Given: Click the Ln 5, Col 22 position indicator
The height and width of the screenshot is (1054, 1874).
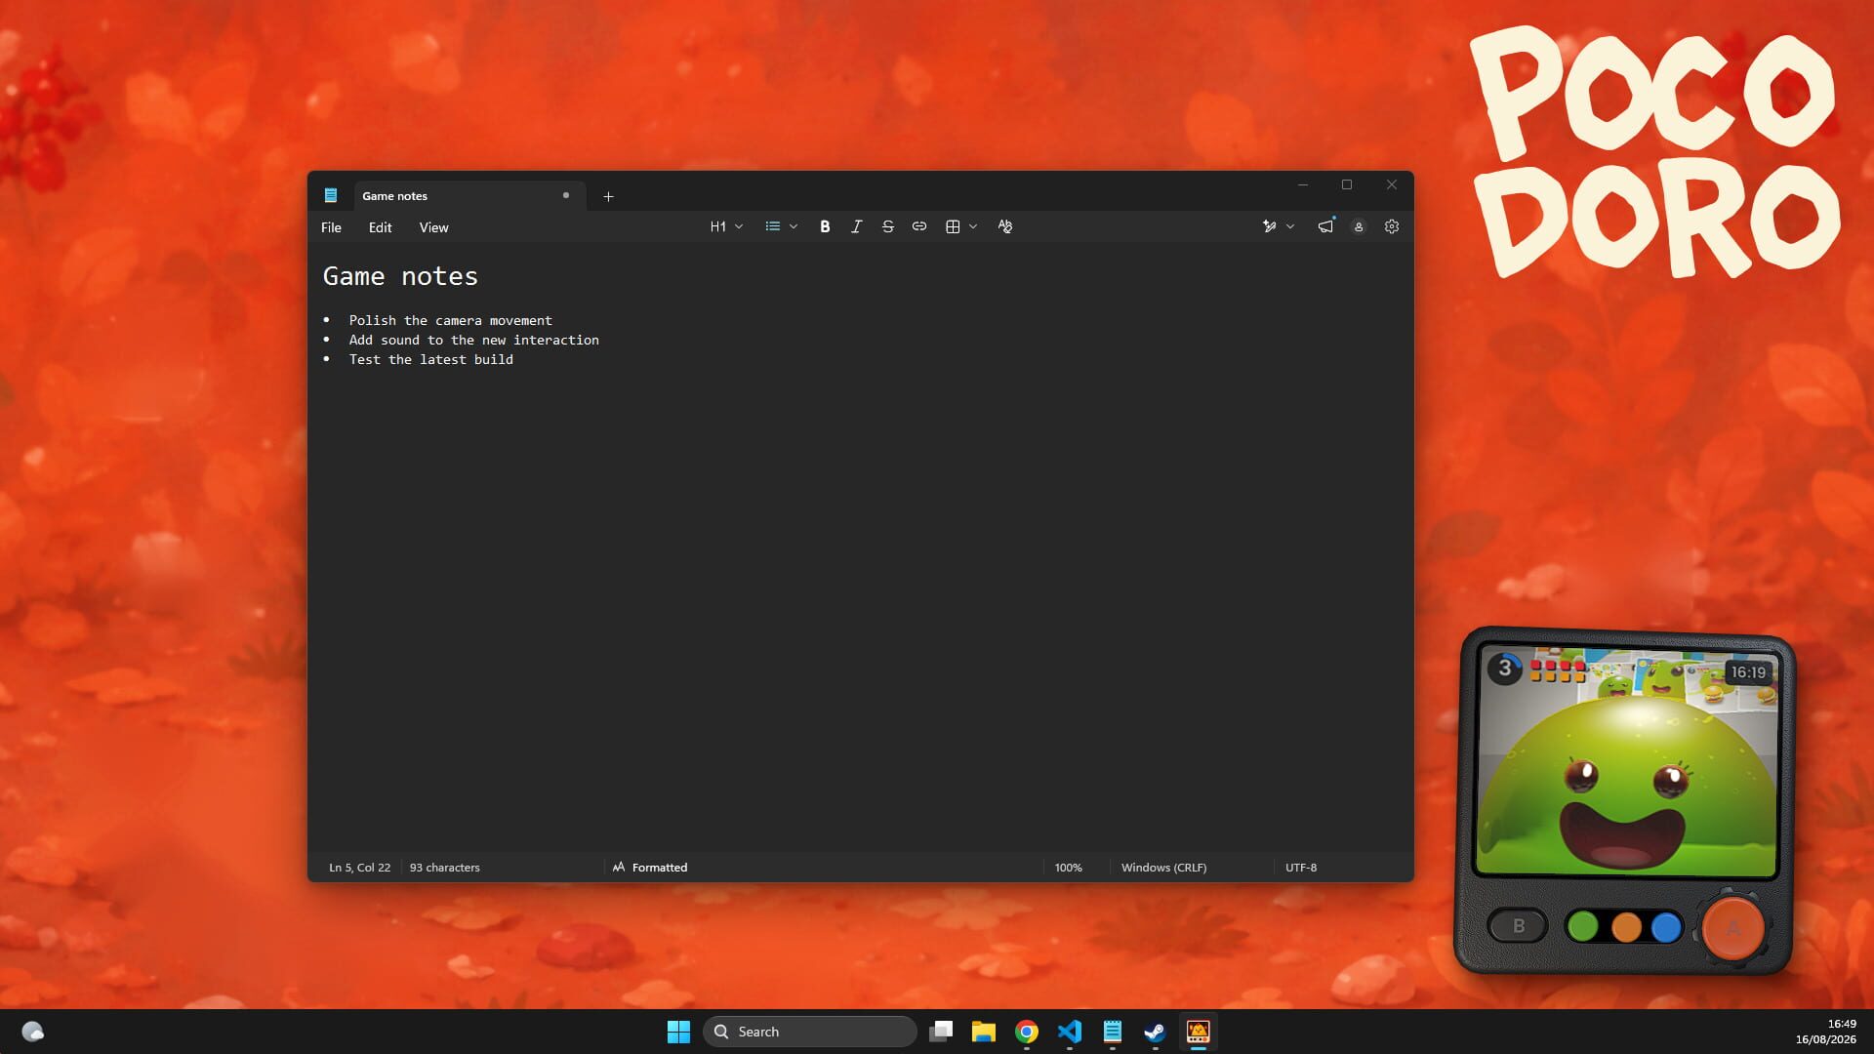Looking at the screenshot, I should pyautogui.click(x=359, y=867).
